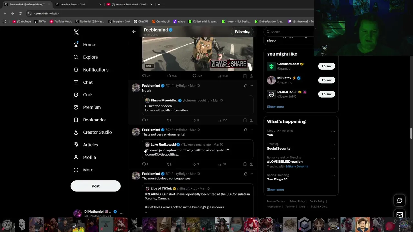Follow DEXERTO.FR
This screenshot has height=232, width=413.
click(327, 94)
